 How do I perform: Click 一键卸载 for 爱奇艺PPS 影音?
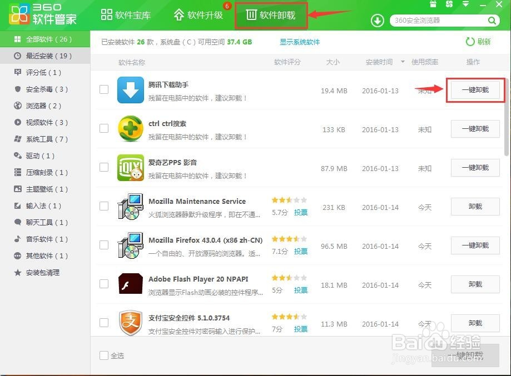click(474, 168)
